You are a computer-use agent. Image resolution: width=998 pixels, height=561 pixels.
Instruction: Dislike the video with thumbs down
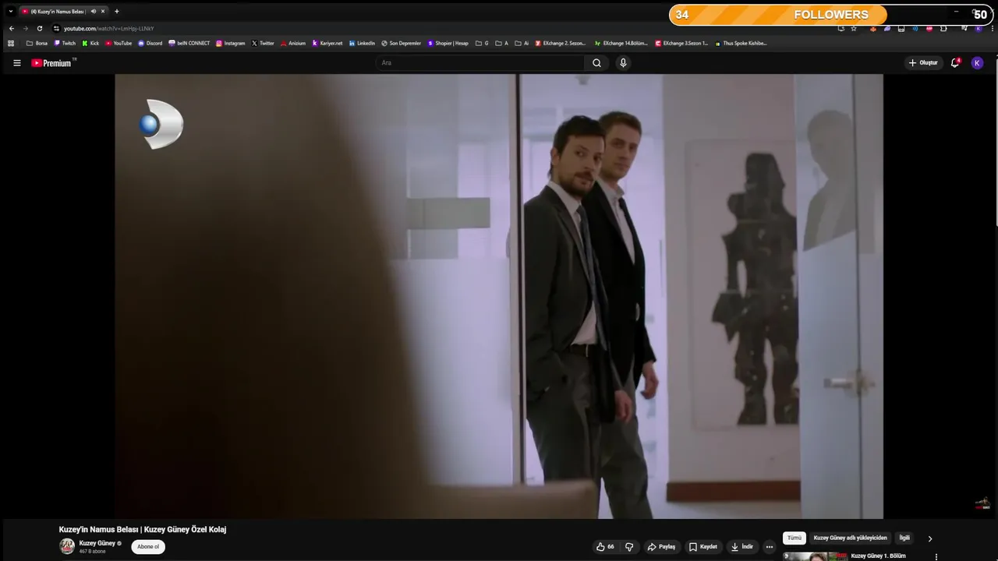(x=629, y=547)
